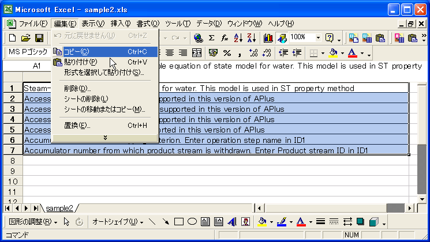430x242 pixels.
Task: Select the Rectangle drawing tool
Action: pos(179,221)
